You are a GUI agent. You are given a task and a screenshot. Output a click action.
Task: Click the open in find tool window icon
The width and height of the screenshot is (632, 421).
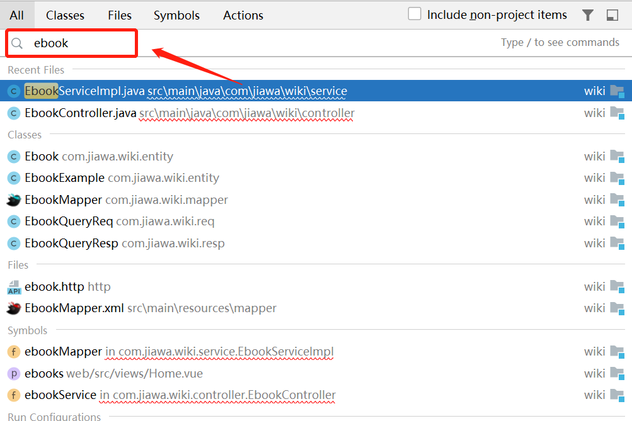(x=612, y=15)
